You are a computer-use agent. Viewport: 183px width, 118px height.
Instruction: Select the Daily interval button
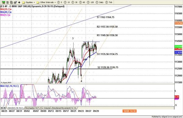(x=99, y=2)
